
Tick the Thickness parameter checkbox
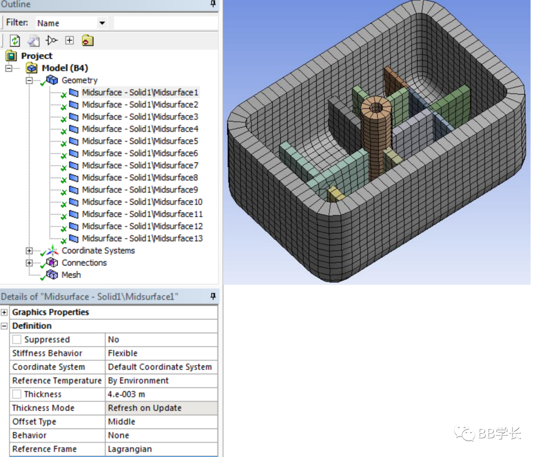[16, 394]
